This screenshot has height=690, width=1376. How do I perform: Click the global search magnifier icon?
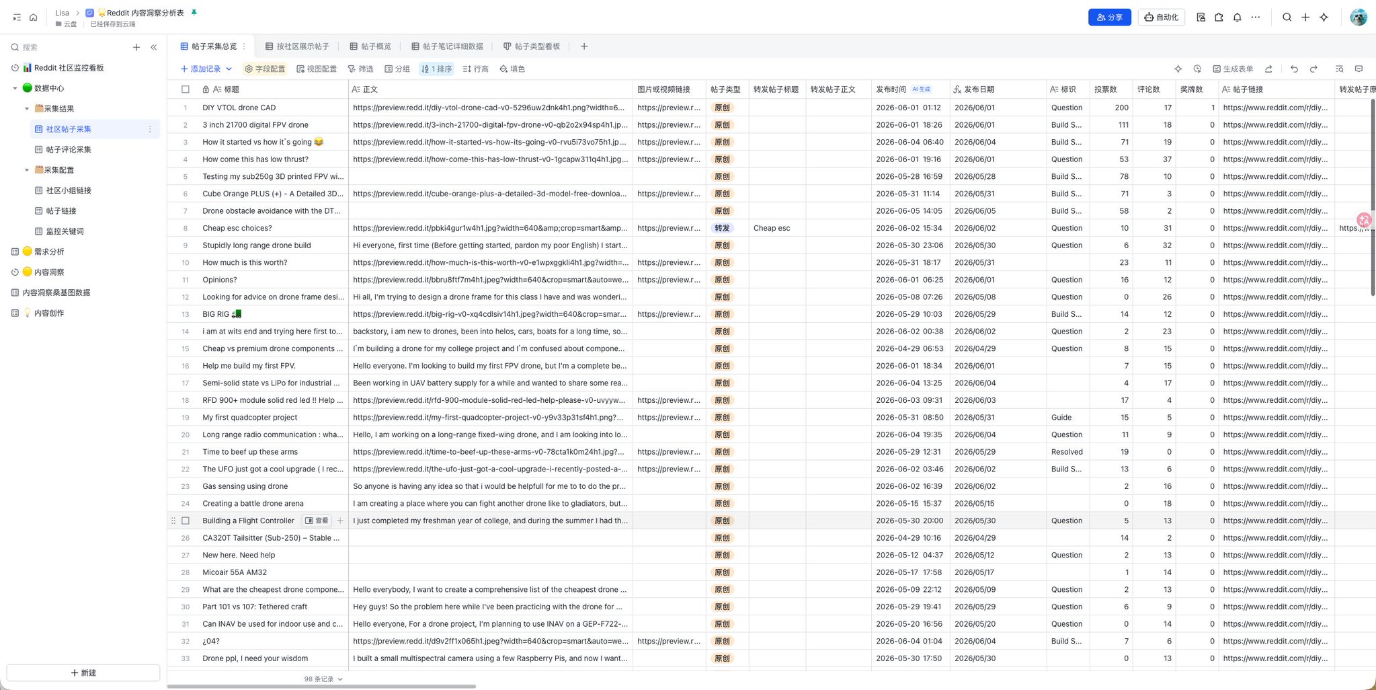(1287, 17)
